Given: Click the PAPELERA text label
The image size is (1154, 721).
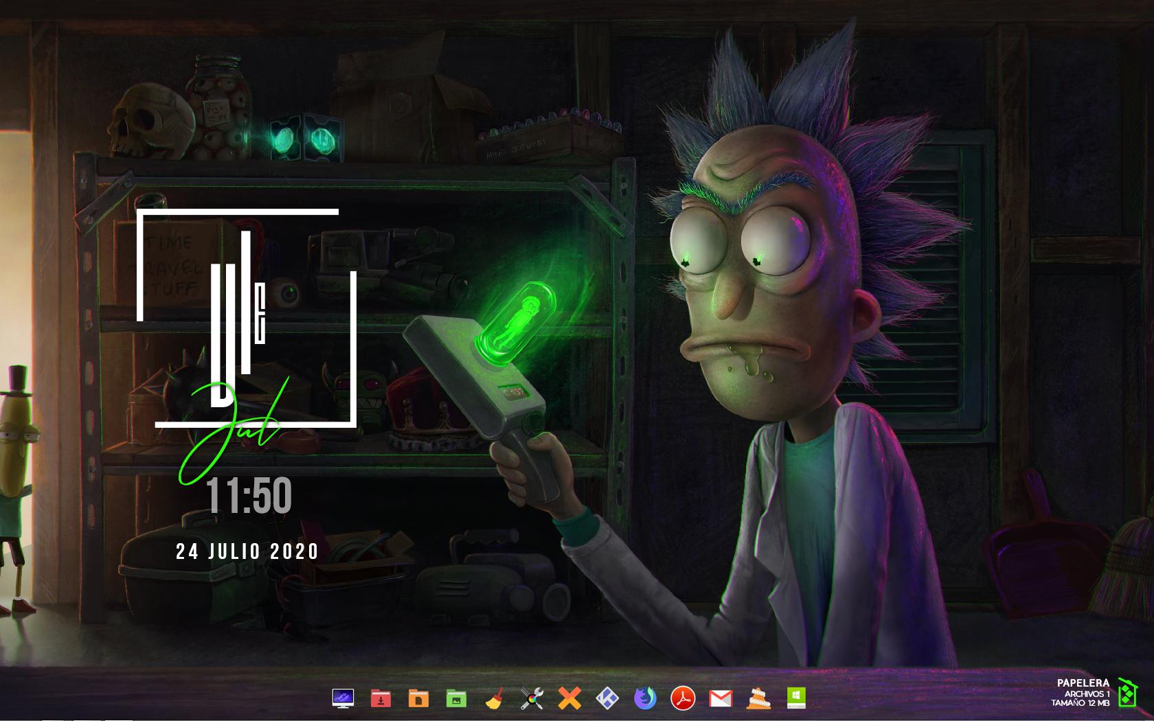Looking at the screenshot, I should 1083,685.
